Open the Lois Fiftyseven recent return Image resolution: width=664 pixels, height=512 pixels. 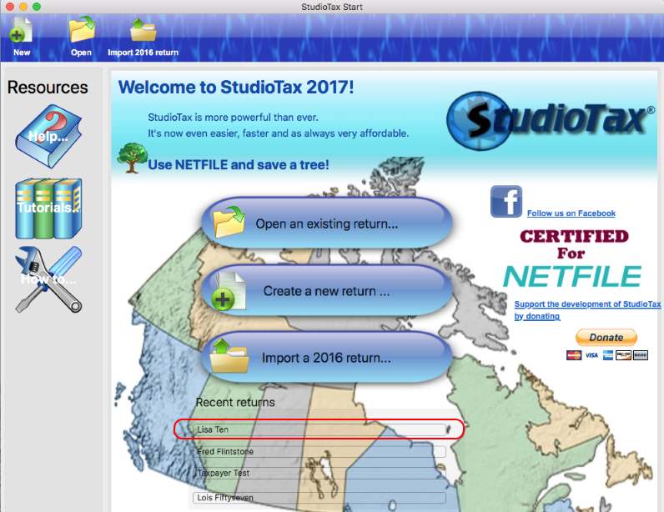pos(319,498)
